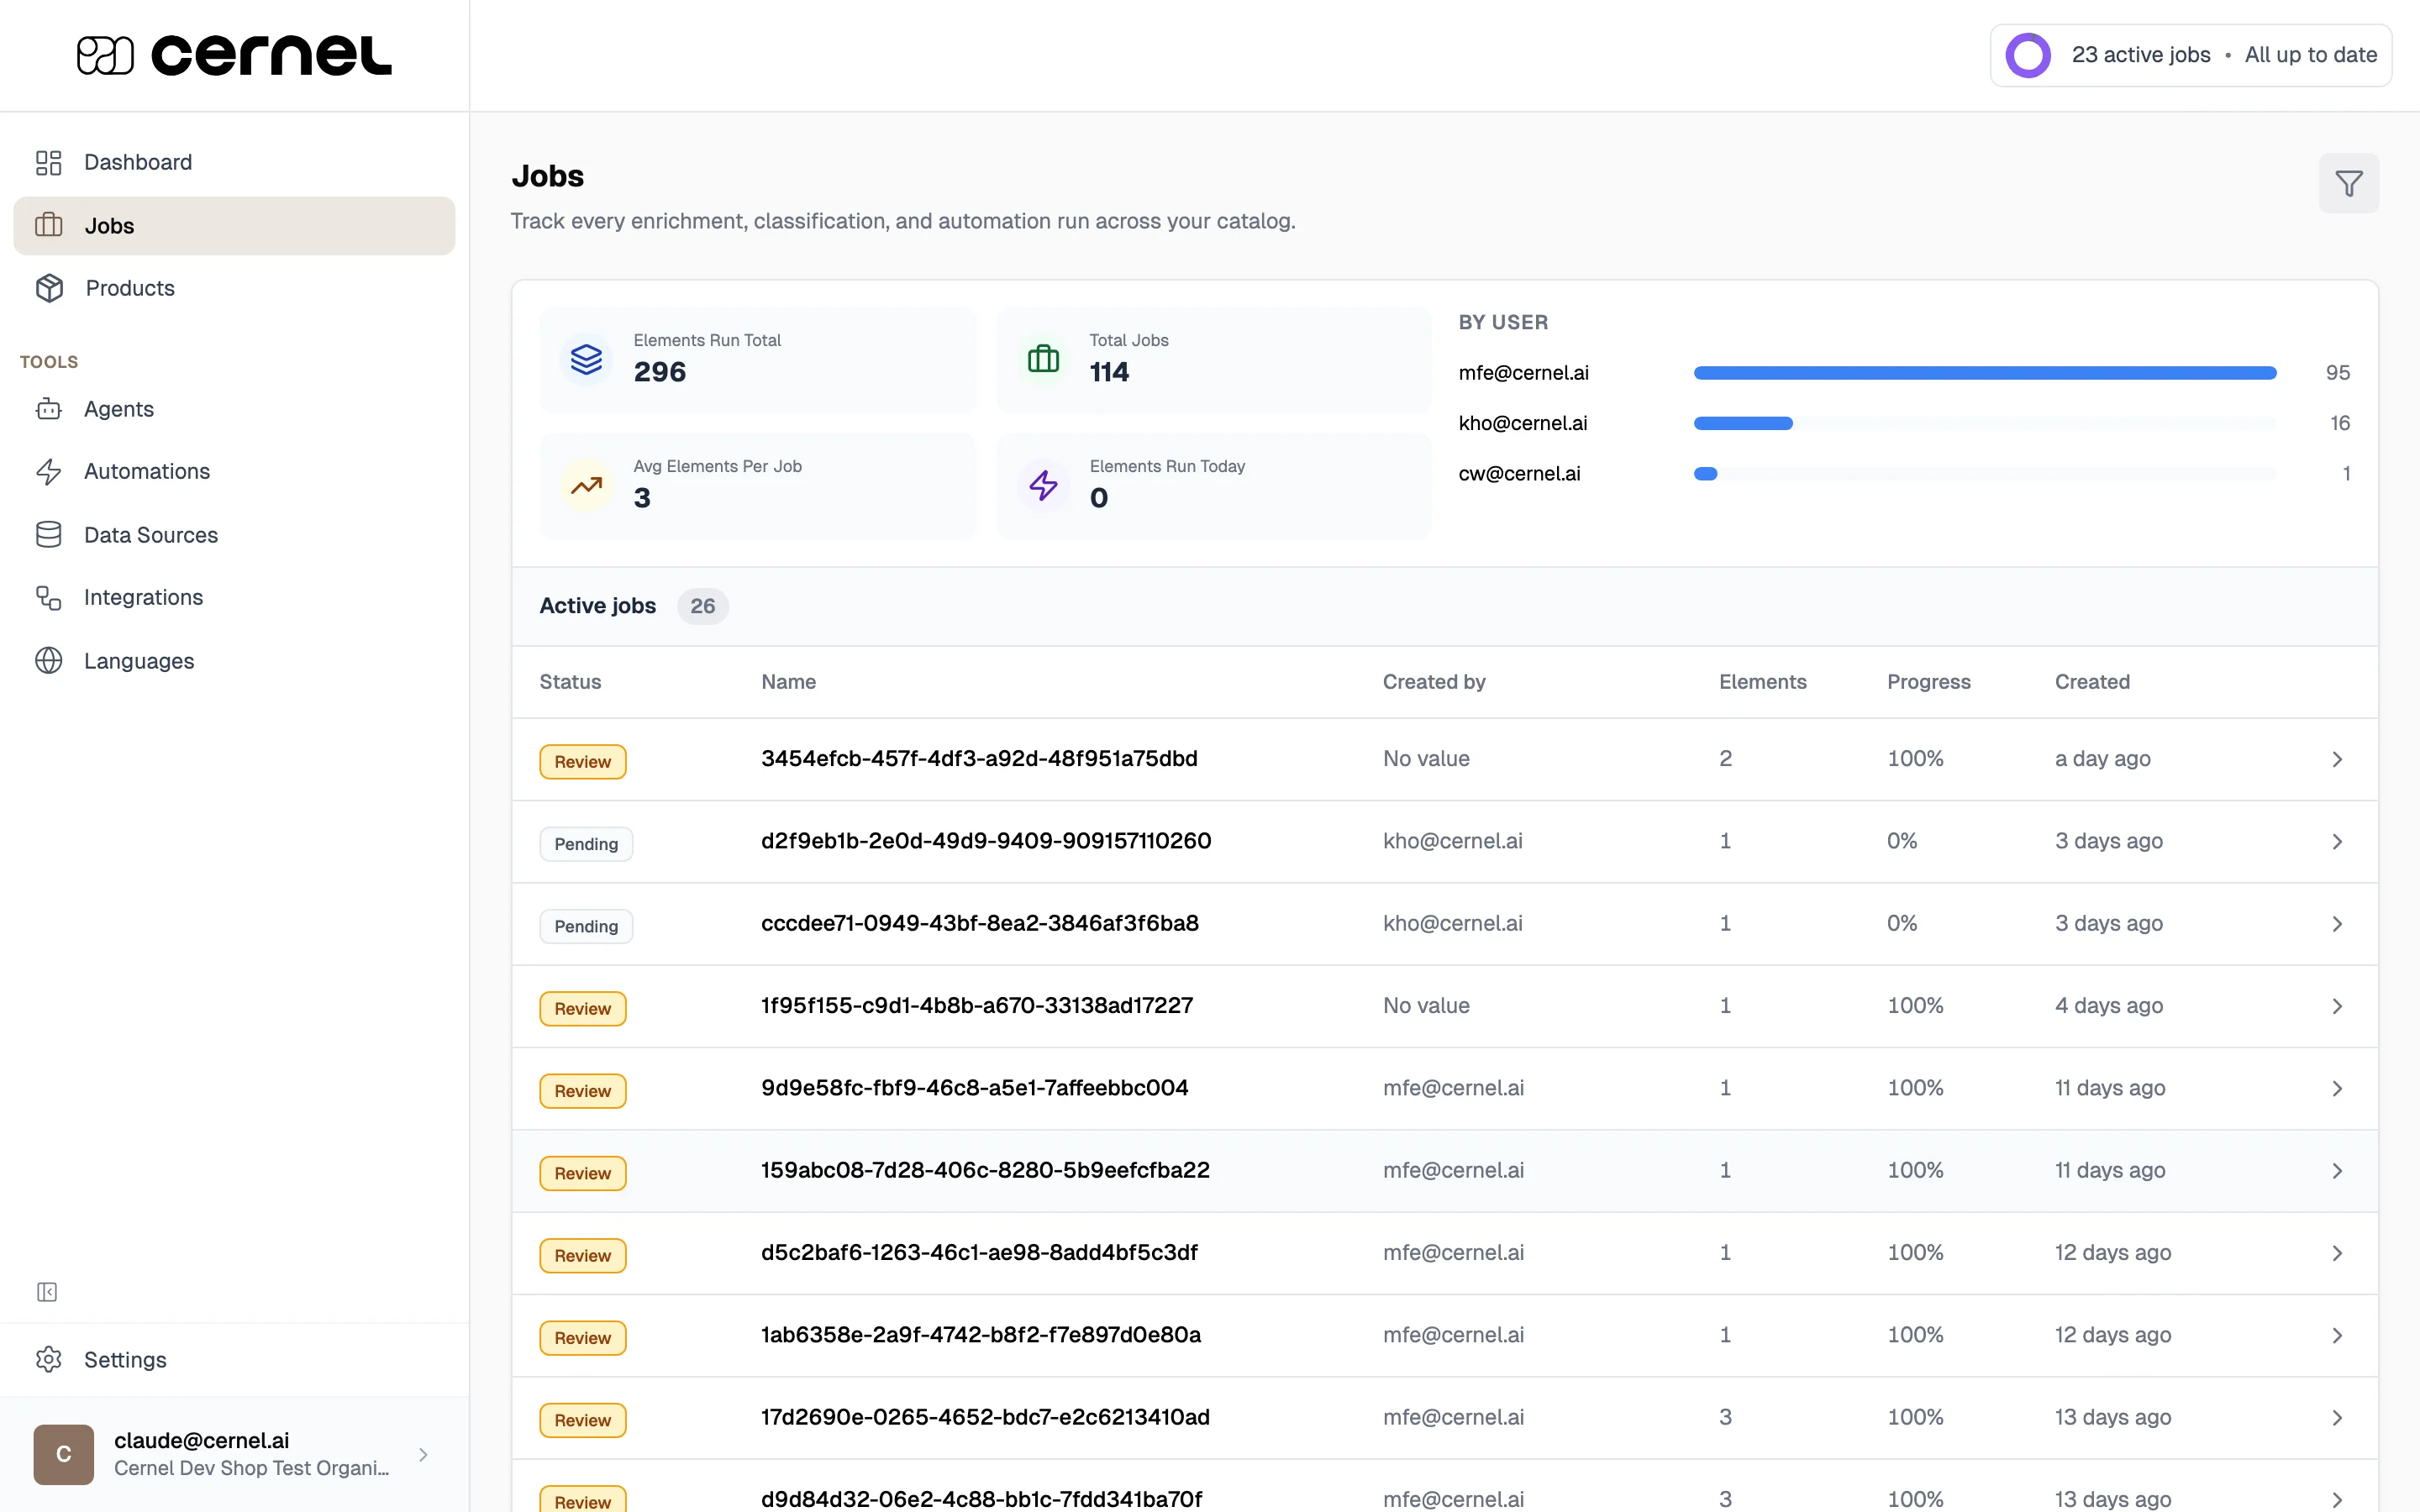Screen dimensions: 2420x1512
Task: Open Languages page
Action: pyautogui.click(x=234, y=660)
